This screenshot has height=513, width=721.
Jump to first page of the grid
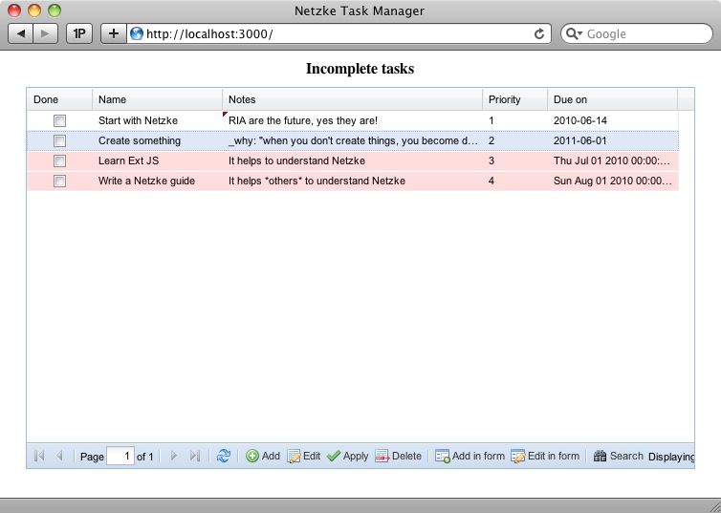(x=39, y=456)
